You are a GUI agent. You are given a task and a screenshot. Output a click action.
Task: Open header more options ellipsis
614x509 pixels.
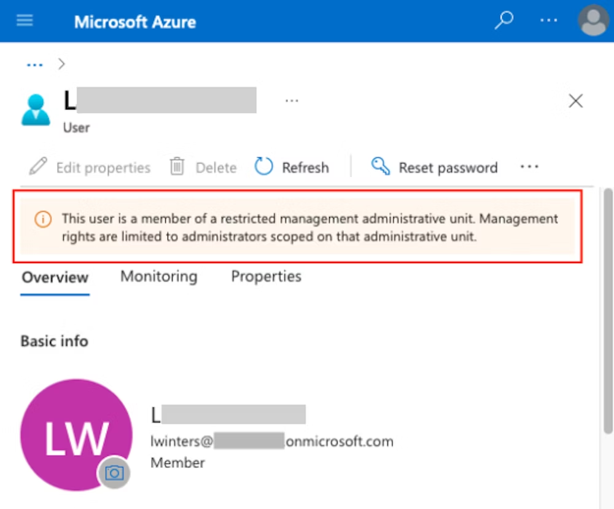[548, 21]
